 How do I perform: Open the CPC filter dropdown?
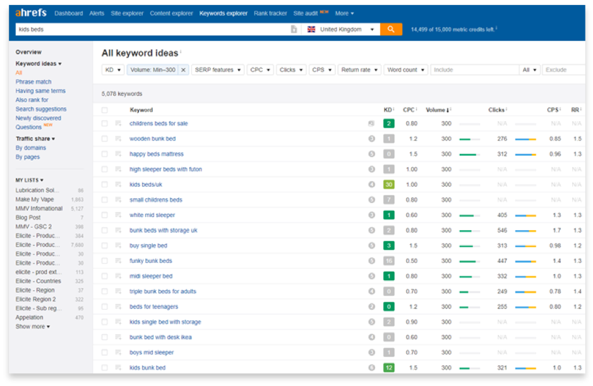260,70
